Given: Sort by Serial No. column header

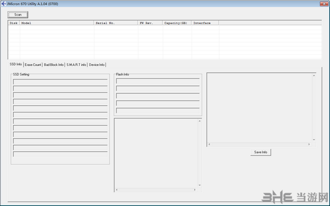Looking at the screenshot, I should coord(116,23).
